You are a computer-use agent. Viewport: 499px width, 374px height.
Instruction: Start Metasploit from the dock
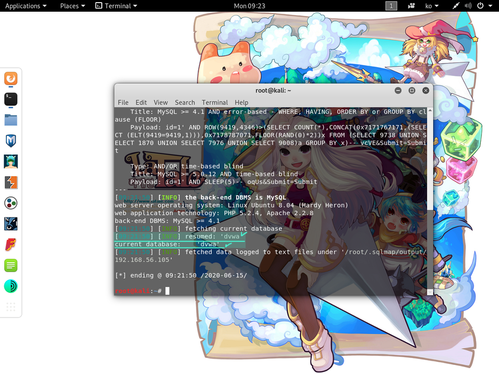point(11,141)
